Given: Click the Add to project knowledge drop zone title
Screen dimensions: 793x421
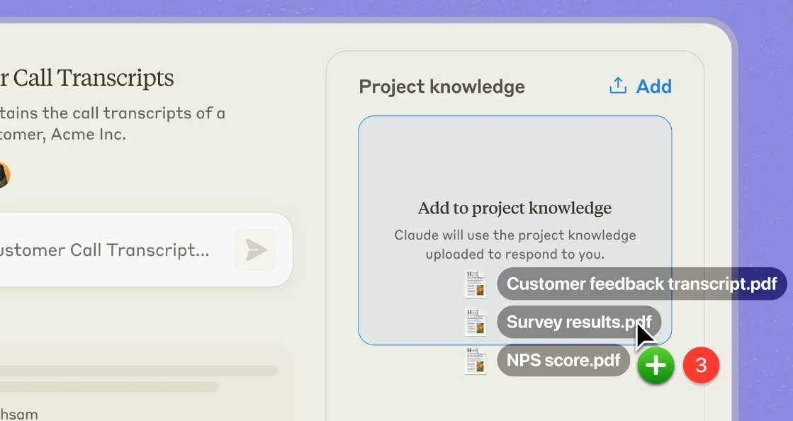Looking at the screenshot, I should tap(514, 208).
